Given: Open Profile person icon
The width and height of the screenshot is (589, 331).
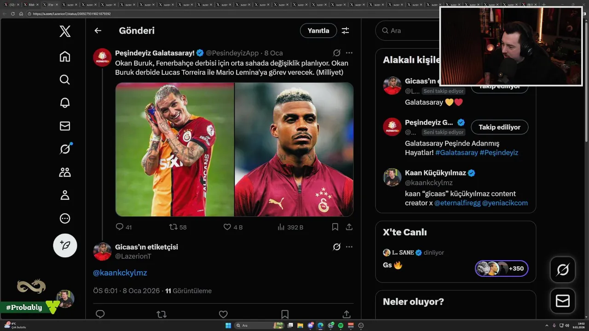Looking at the screenshot, I should 65,195.
